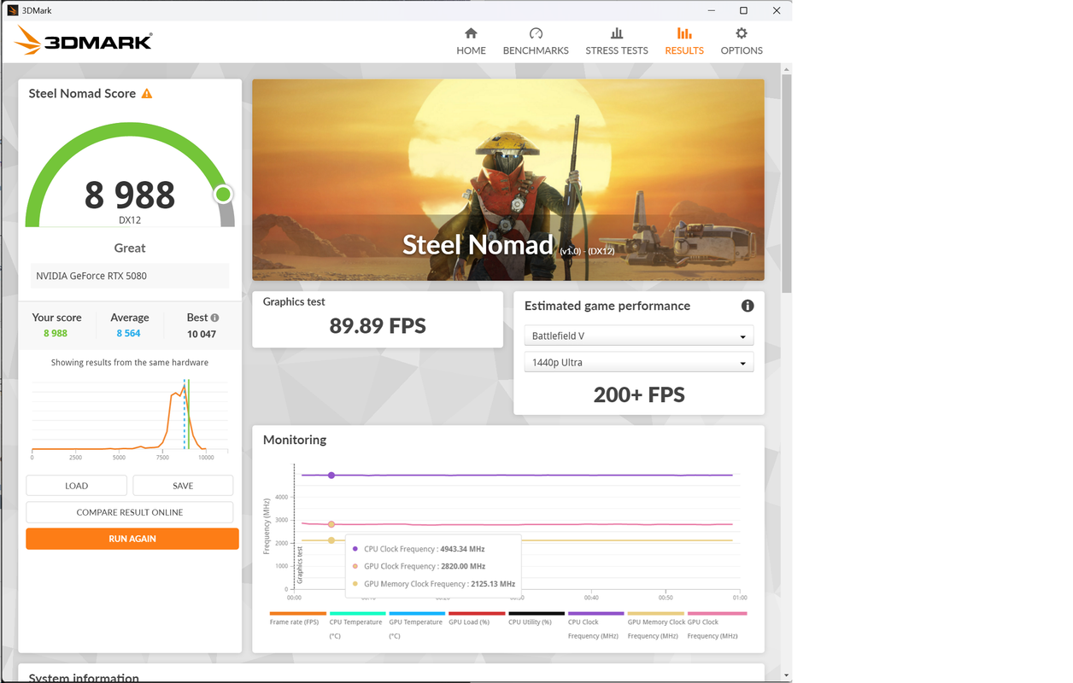The image size is (1073, 683).
Task: Expand the Battlefield V game dropdown
Action: pyautogui.click(x=639, y=336)
